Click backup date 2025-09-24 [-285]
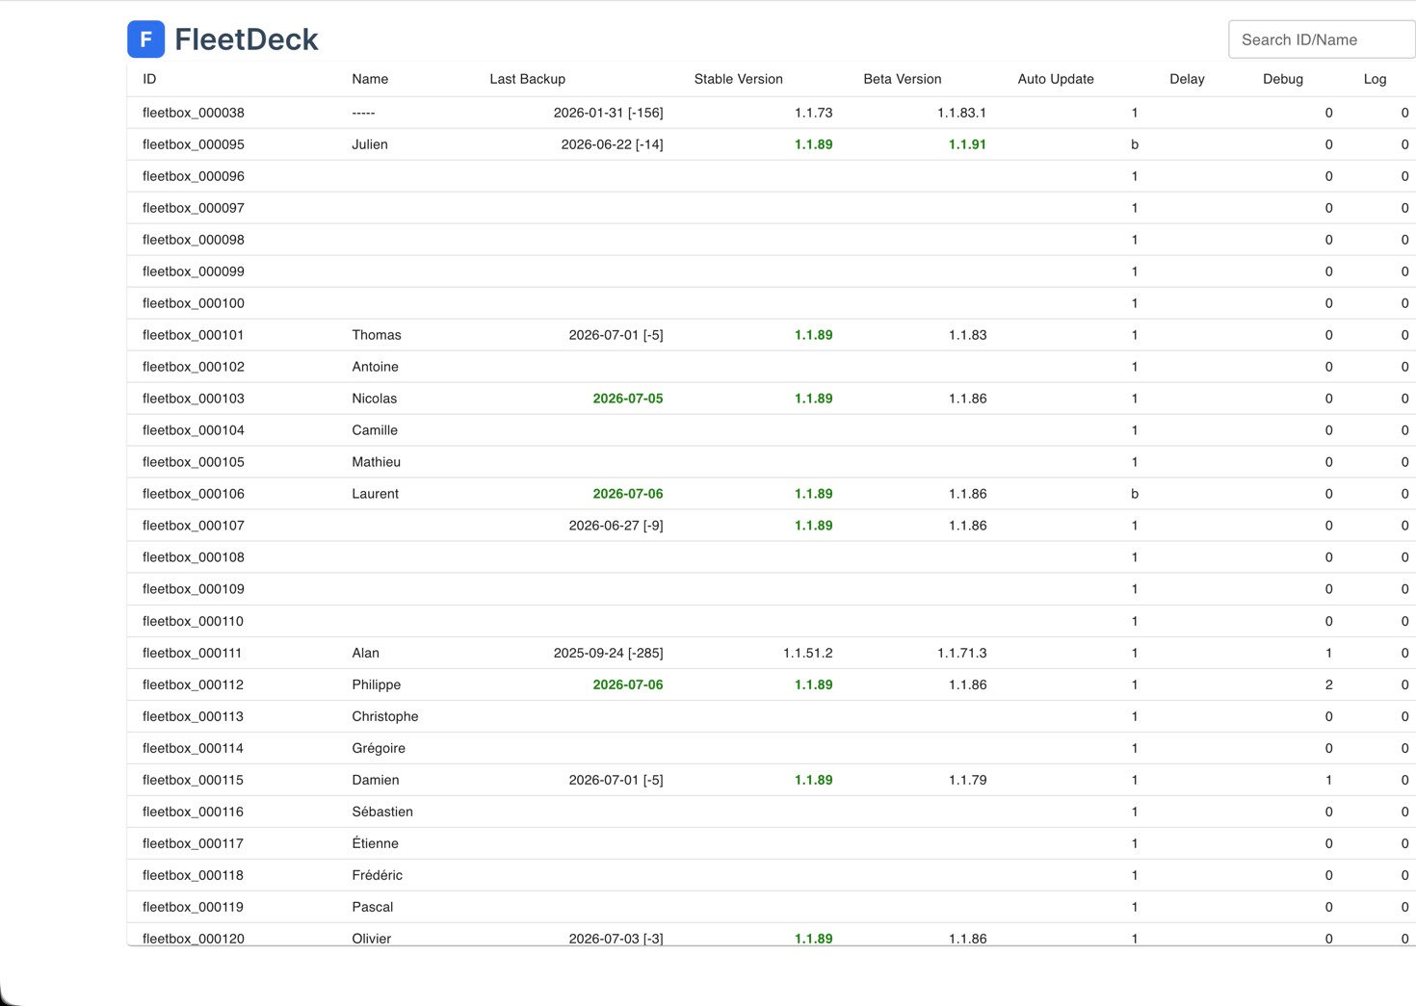 (x=608, y=653)
